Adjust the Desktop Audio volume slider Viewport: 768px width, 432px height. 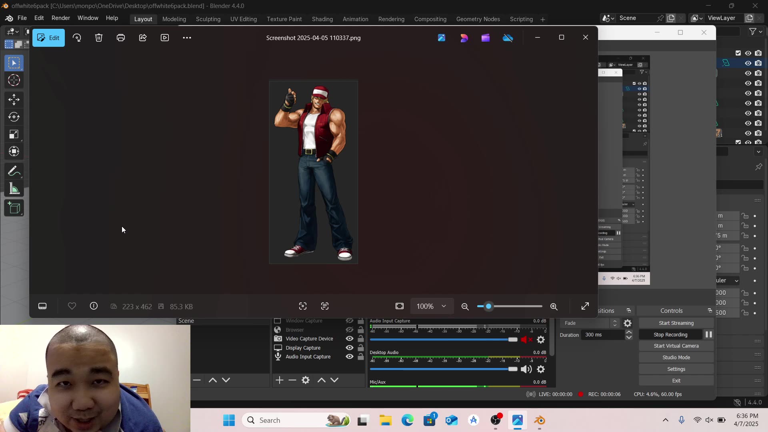[x=513, y=369]
